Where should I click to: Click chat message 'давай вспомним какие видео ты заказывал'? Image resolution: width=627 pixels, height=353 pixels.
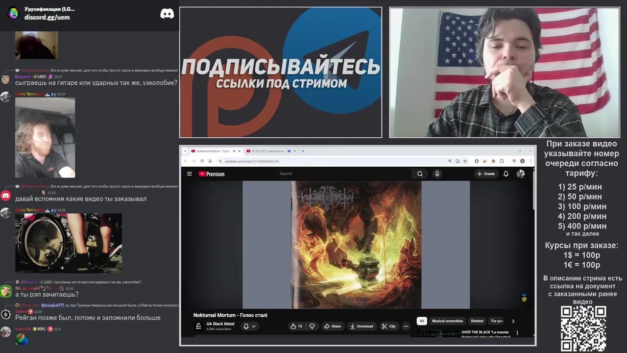pyautogui.click(x=81, y=199)
